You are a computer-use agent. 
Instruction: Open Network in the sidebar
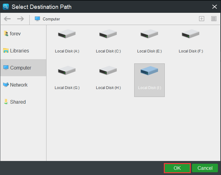tap(23, 85)
